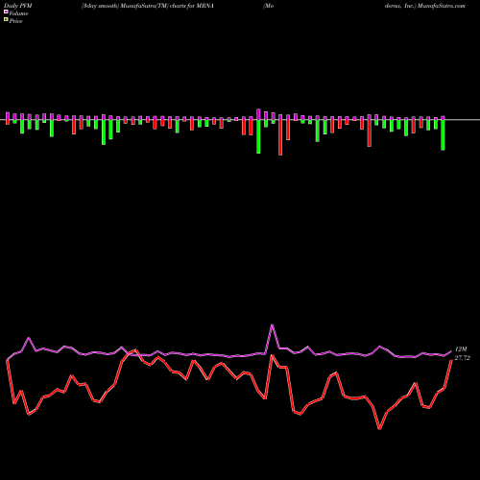Click the longest red downward bar in histogram
Image resolution: width=480 pixels, height=480 pixels.
(280, 137)
